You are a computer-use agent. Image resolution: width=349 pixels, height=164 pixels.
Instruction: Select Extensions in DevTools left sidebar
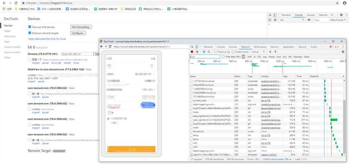[10, 36]
